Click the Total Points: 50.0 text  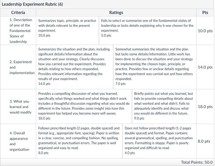pos(197,162)
